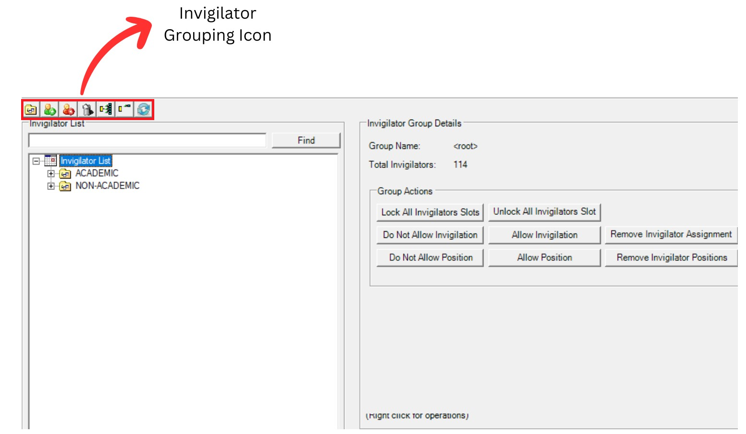Select the Invigilator List root item
The image size is (746, 434).
tap(85, 161)
